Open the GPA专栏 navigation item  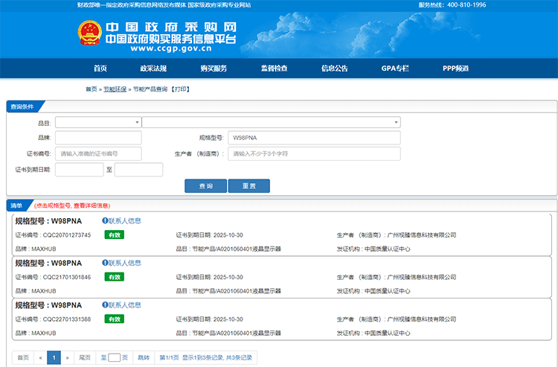(395, 68)
